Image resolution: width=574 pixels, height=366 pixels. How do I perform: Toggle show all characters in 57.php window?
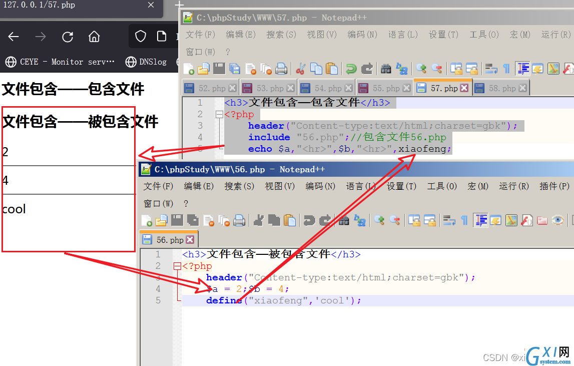[506, 69]
